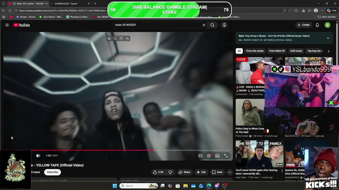Click the YouTube search magnifier button
This screenshot has height=190, width=339.
click(x=212, y=25)
